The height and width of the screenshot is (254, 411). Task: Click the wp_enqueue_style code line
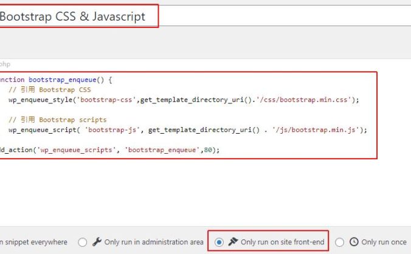[184, 100]
